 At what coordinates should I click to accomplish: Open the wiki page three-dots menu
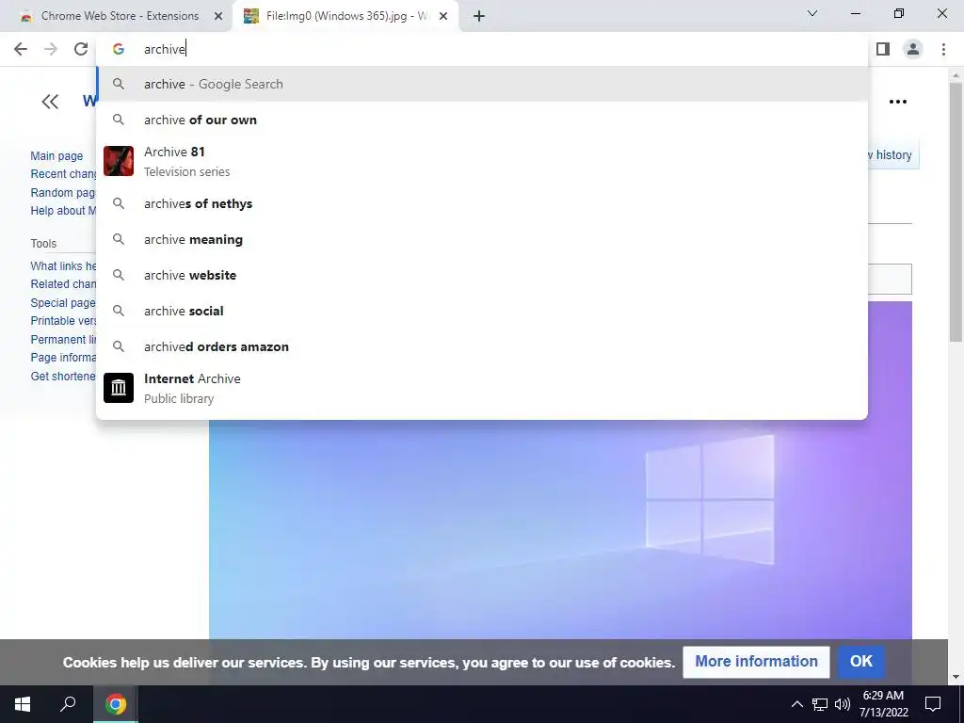click(x=897, y=102)
